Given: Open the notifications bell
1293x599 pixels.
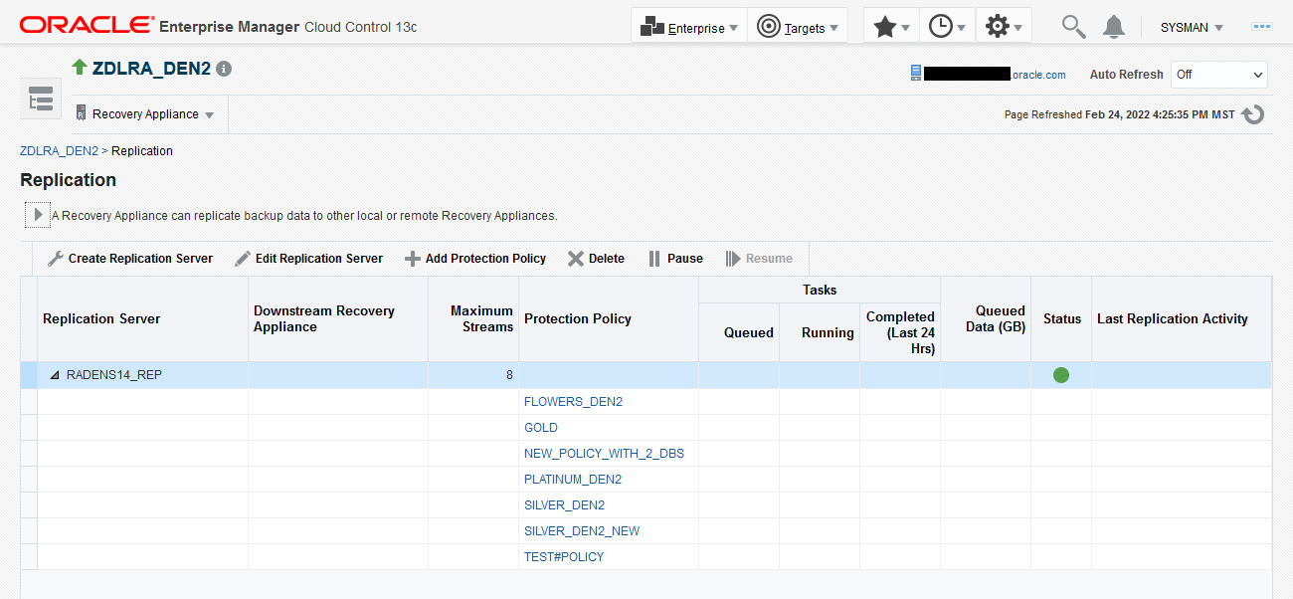Looking at the screenshot, I should tap(1114, 27).
